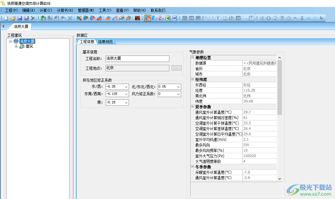The width and height of the screenshot is (335, 199).
Task: Select the 工程信息 tab
Action: click(87, 42)
